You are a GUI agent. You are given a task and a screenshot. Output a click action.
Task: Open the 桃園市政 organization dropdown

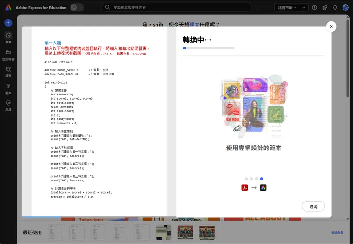(x=291, y=8)
